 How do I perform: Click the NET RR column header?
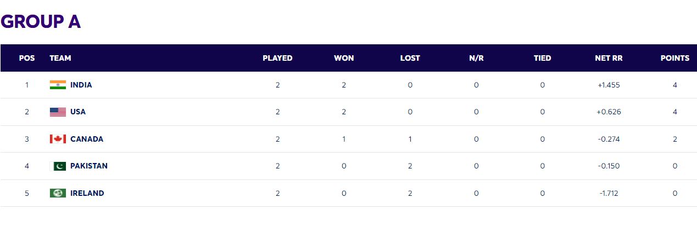tap(609, 58)
